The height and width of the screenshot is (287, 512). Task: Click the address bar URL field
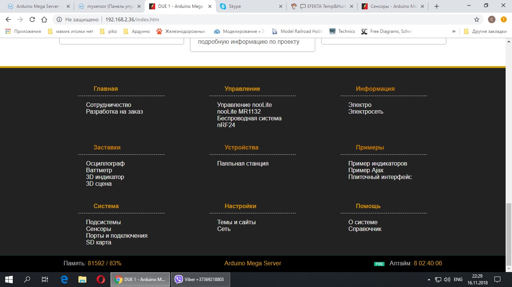click(262, 19)
